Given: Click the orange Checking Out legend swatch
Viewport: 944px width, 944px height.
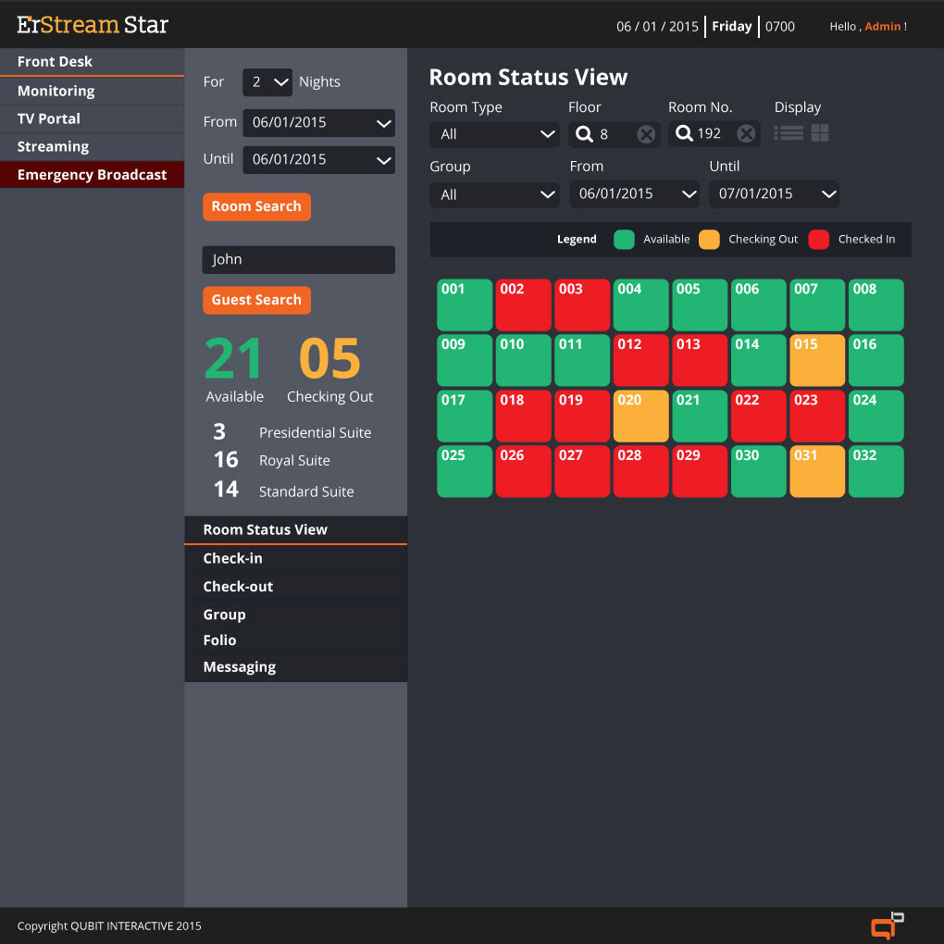Looking at the screenshot, I should [709, 240].
